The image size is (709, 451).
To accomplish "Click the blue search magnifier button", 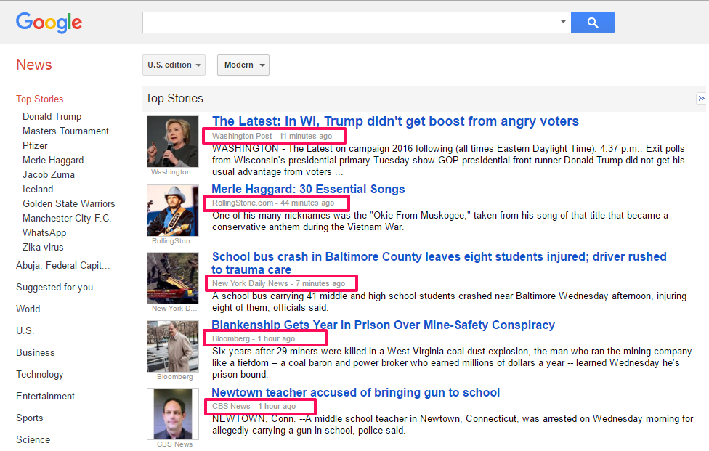I will click(x=592, y=23).
